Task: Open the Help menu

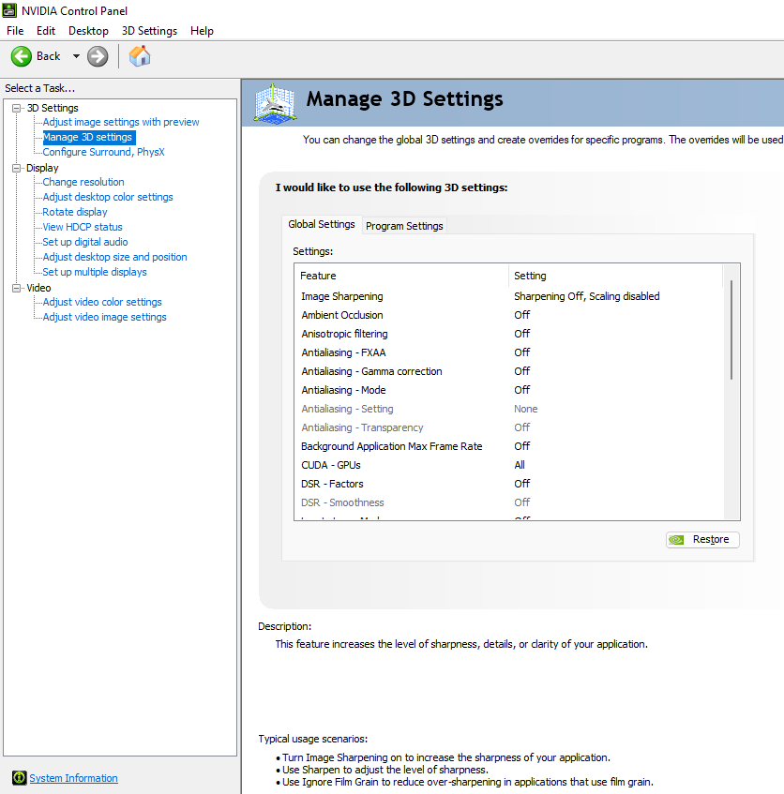Action: 202,31
